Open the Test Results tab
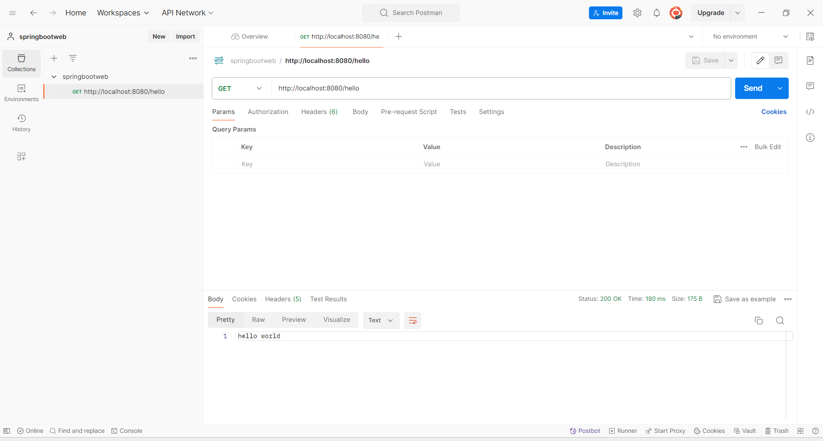This screenshot has height=441, width=823. 328,299
